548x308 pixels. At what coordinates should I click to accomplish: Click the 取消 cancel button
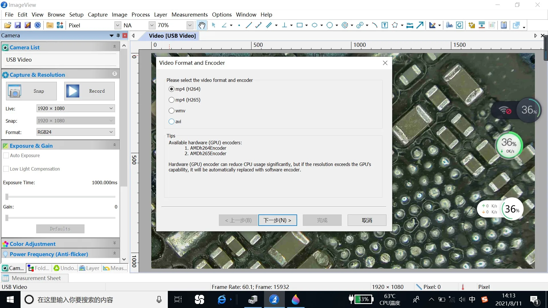[x=367, y=220]
